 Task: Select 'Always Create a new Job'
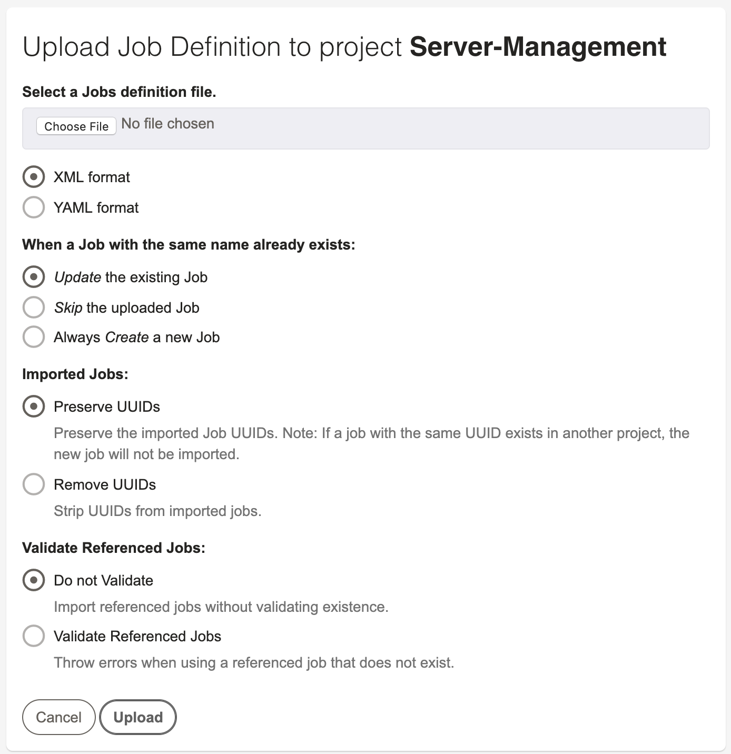(33, 336)
